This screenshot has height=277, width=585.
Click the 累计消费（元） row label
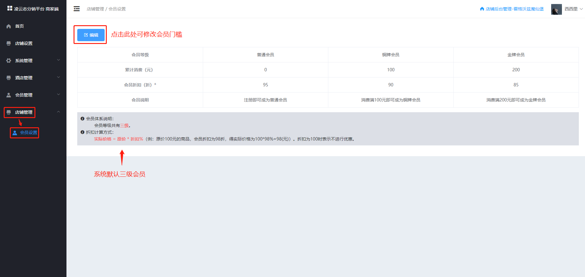coord(140,70)
